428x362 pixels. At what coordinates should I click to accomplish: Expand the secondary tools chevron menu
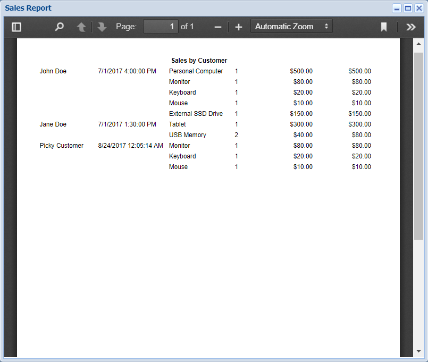tap(410, 27)
